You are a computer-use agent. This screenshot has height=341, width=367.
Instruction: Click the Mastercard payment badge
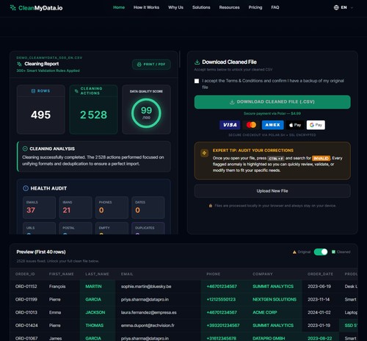(x=251, y=125)
